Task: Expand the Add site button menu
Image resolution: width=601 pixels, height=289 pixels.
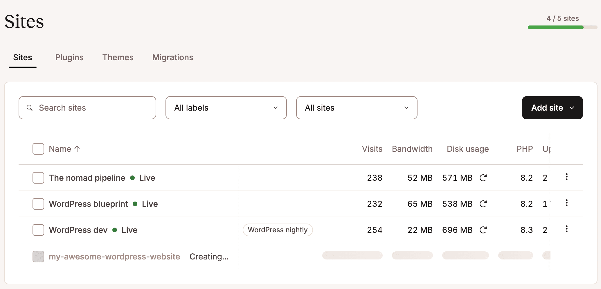Action: coord(553,108)
